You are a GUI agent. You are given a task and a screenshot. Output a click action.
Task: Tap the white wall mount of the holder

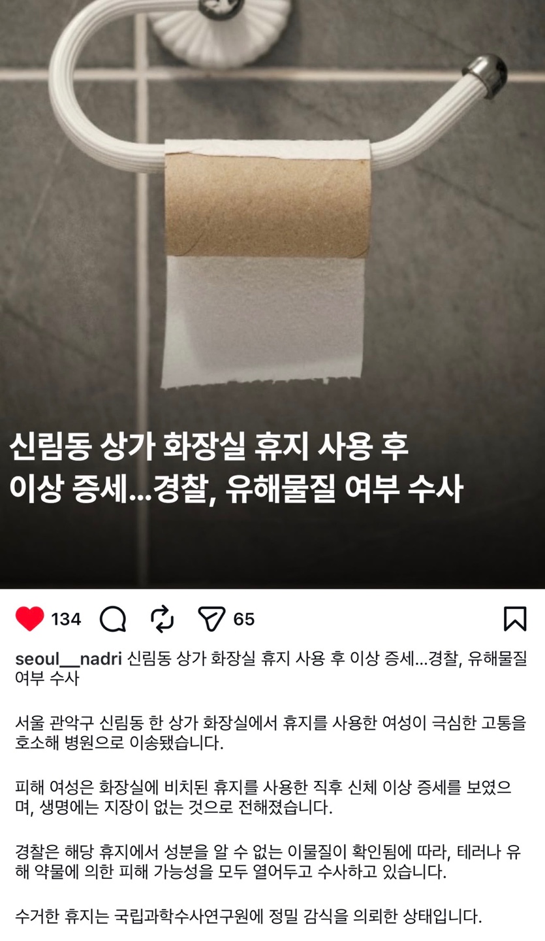pos(219,29)
